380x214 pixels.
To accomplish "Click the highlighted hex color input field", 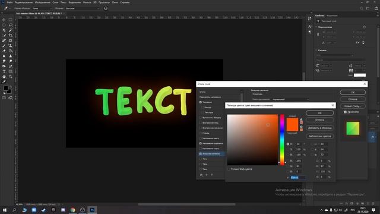I will [x=297, y=178].
